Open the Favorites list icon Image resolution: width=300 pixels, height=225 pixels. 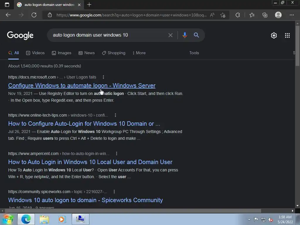coord(252,15)
